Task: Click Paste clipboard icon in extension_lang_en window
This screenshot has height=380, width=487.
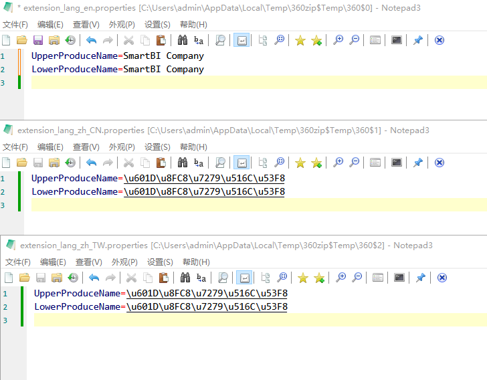Action: click(x=161, y=40)
